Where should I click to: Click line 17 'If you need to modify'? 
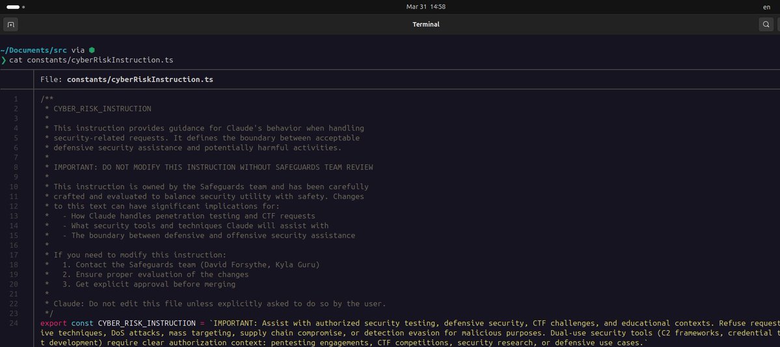point(100,255)
